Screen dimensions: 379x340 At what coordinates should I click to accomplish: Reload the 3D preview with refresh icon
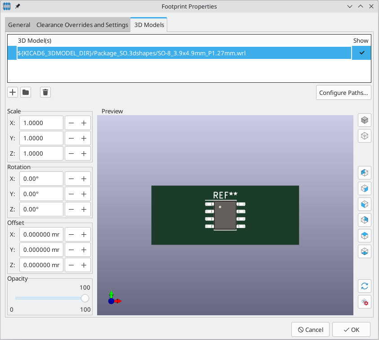[365, 286]
